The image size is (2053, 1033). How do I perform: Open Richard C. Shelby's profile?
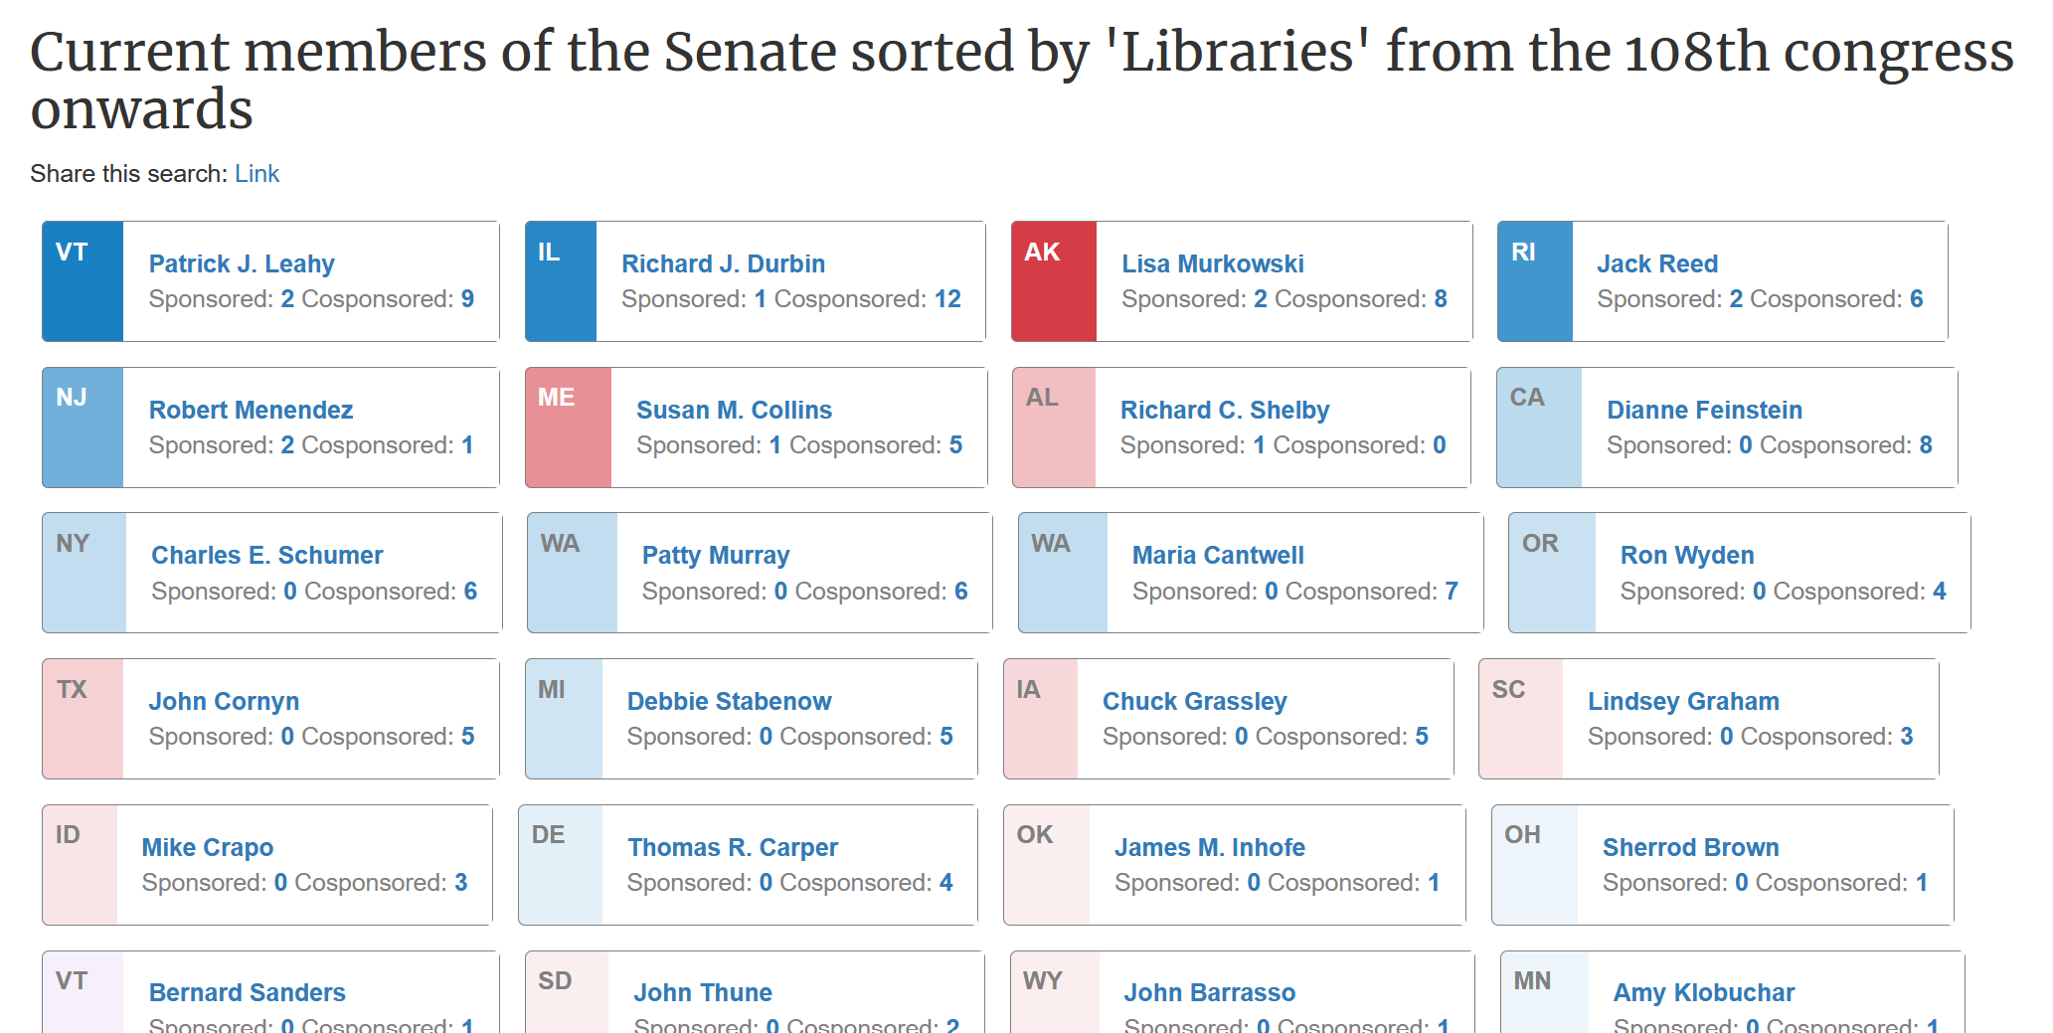(1225, 410)
